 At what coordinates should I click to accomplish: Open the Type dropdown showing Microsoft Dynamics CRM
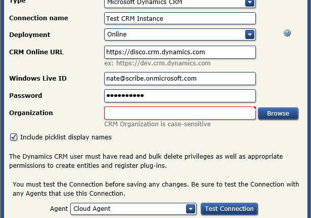[179, 3]
